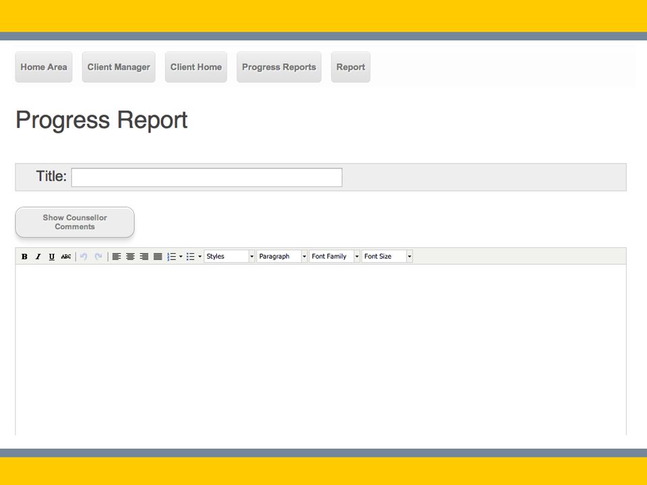Open the Styles dropdown
Image resolution: width=647 pixels, height=485 pixels.
click(229, 257)
